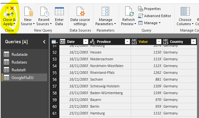This screenshot has height=118, width=199.
Task: Open query Properties
Action: [x=149, y=9]
